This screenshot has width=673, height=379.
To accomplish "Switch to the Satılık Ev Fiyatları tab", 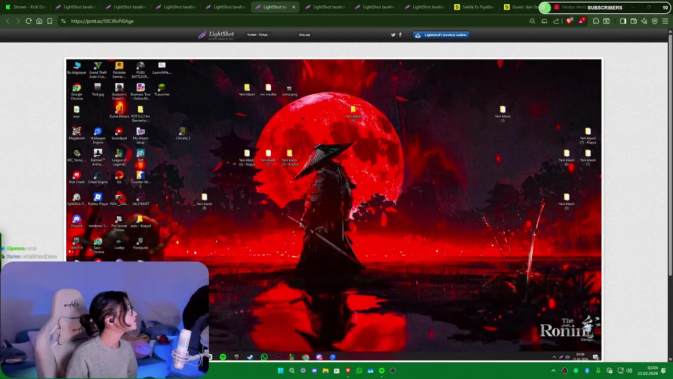I will click(474, 7).
